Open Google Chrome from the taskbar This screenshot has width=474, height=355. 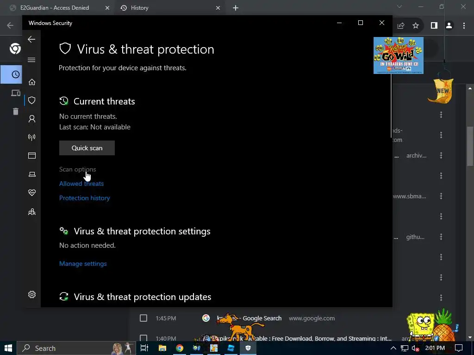tap(180, 348)
